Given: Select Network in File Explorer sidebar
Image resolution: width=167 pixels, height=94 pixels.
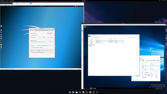Looking at the screenshot, I should tap(91, 46).
